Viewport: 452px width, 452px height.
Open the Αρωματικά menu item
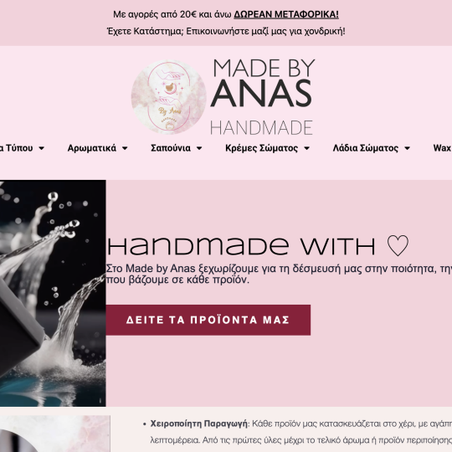point(92,148)
